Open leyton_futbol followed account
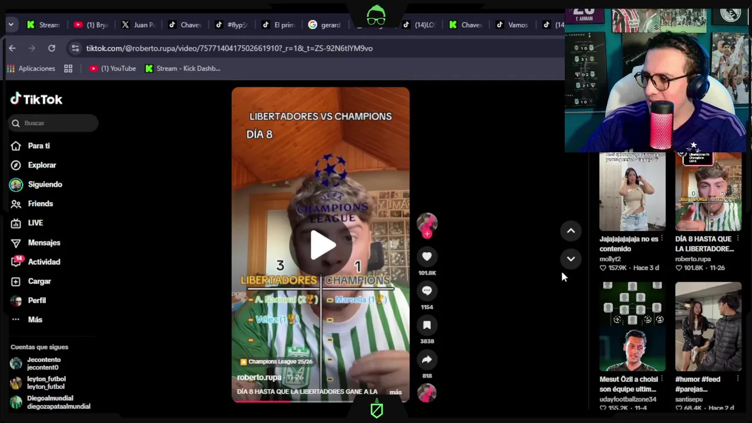Screen dimensions: 752x423 point(46,382)
